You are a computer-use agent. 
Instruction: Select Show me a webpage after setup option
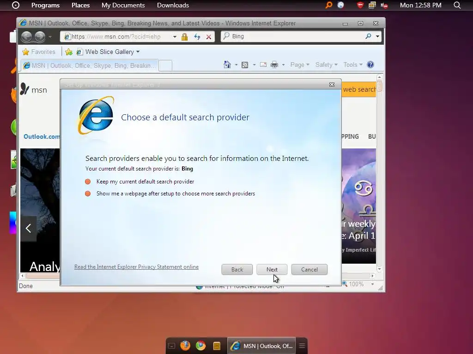(x=170, y=194)
